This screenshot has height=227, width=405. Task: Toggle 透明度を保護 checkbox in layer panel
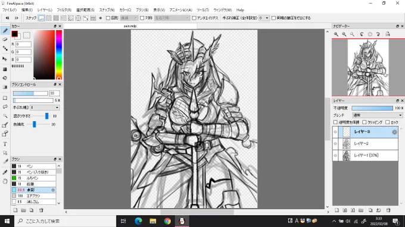[335, 122]
